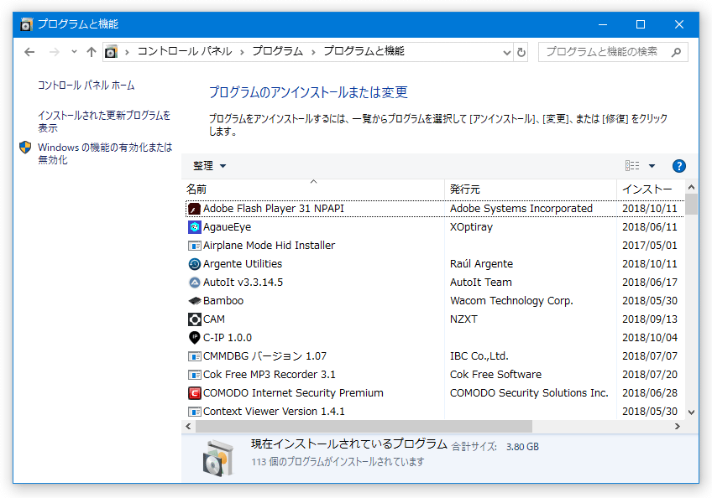Viewport: 712px width, 498px height.
Task: Expand chevron after プログラム breadcrumb
Action: click(313, 52)
